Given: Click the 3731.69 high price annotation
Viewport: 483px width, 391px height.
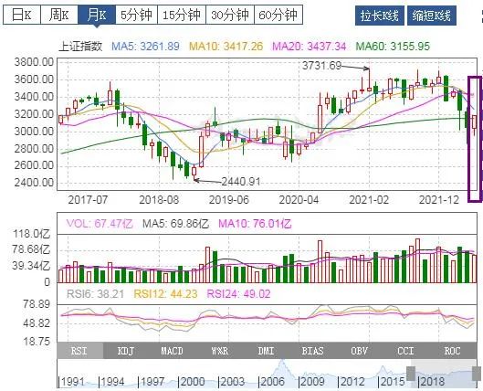Looking at the screenshot, I should pyautogui.click(x=322, y=66).
